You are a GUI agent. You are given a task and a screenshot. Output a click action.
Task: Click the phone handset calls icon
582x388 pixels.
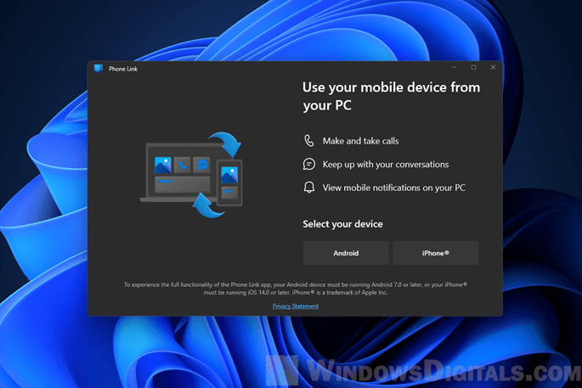tap(308, 141)
